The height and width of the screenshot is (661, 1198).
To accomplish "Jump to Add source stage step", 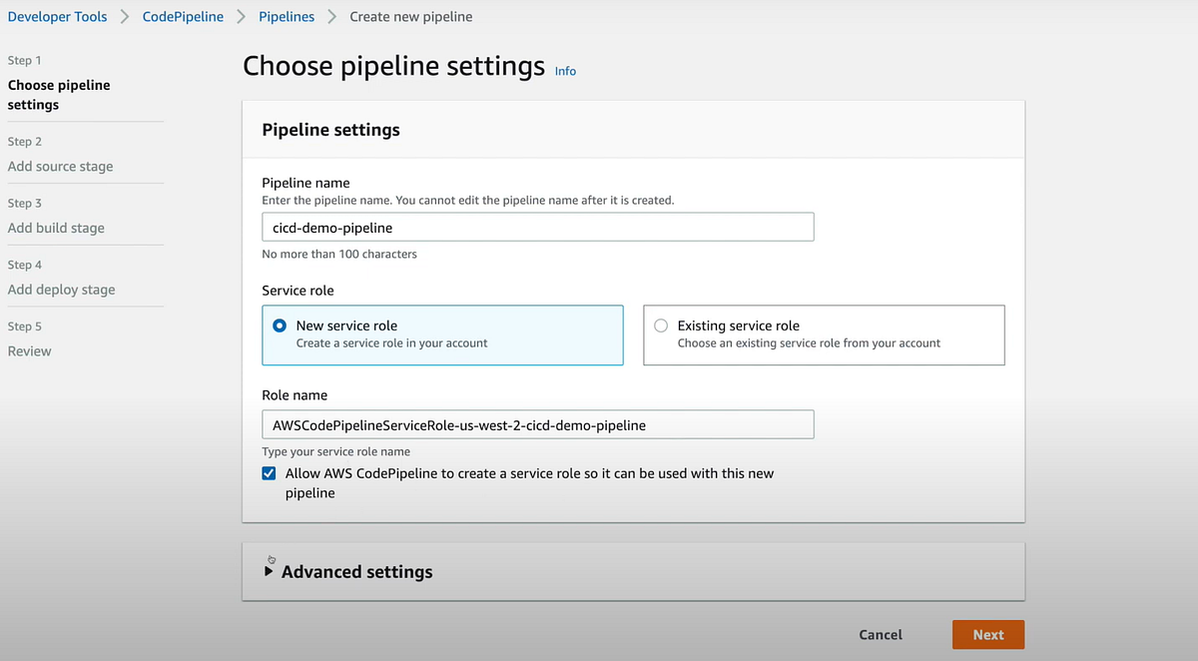I will (x=60, y=167).
